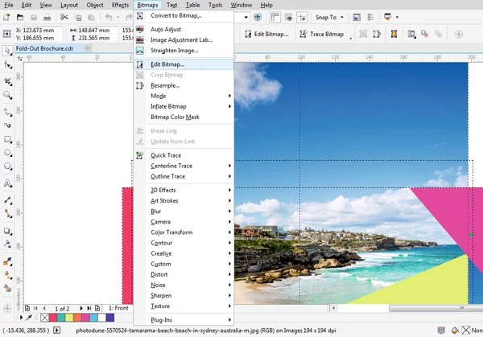Click the Undo arrow icon

point(109,17)
